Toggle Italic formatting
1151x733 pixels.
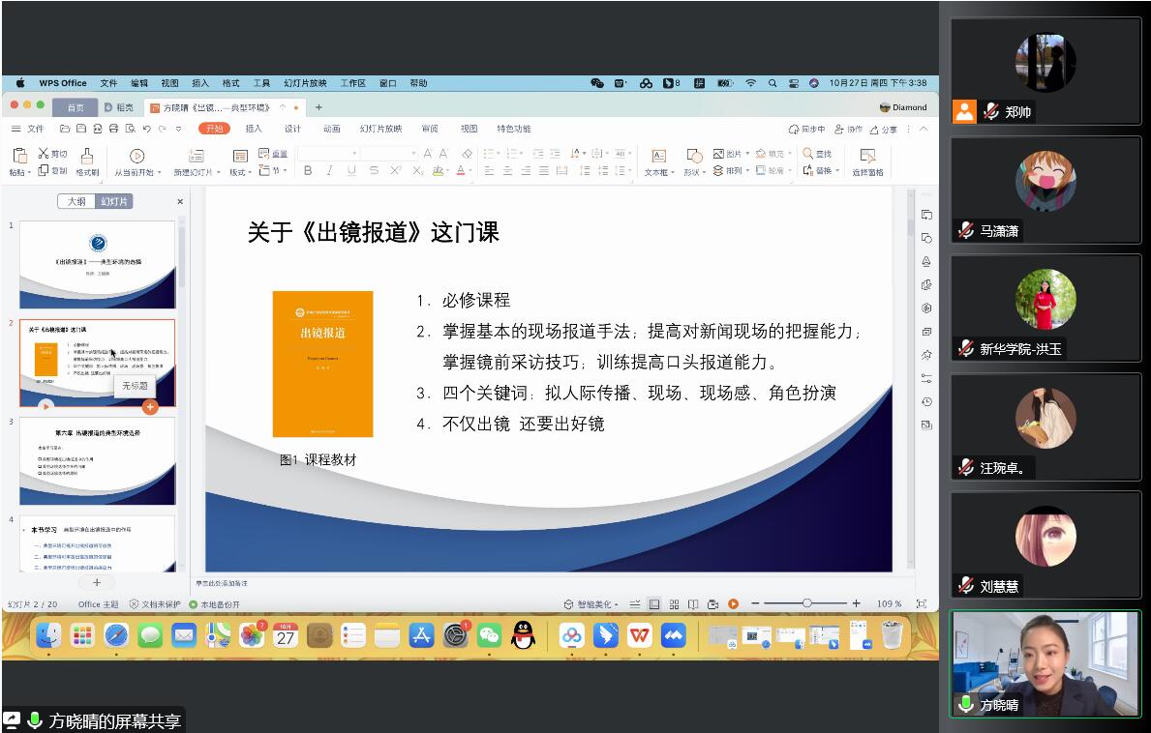pyautogui.click(x=329, y=171)
